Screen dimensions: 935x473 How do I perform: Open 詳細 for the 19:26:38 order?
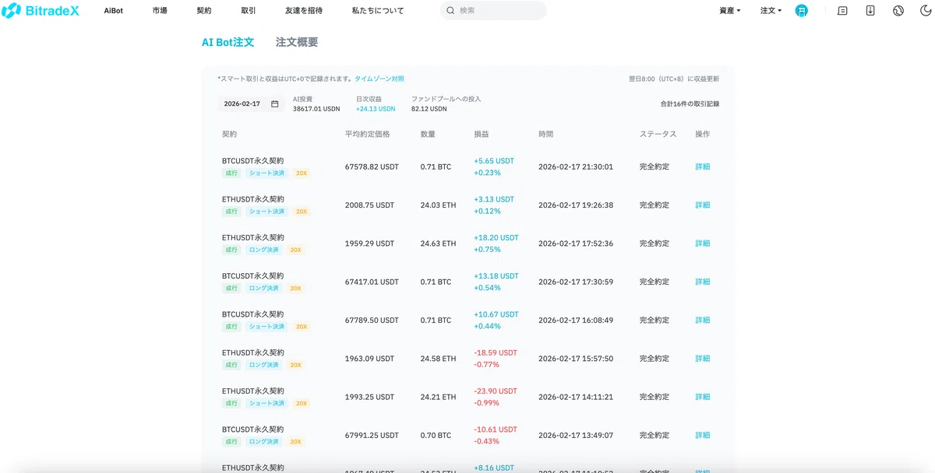[703, 205]
